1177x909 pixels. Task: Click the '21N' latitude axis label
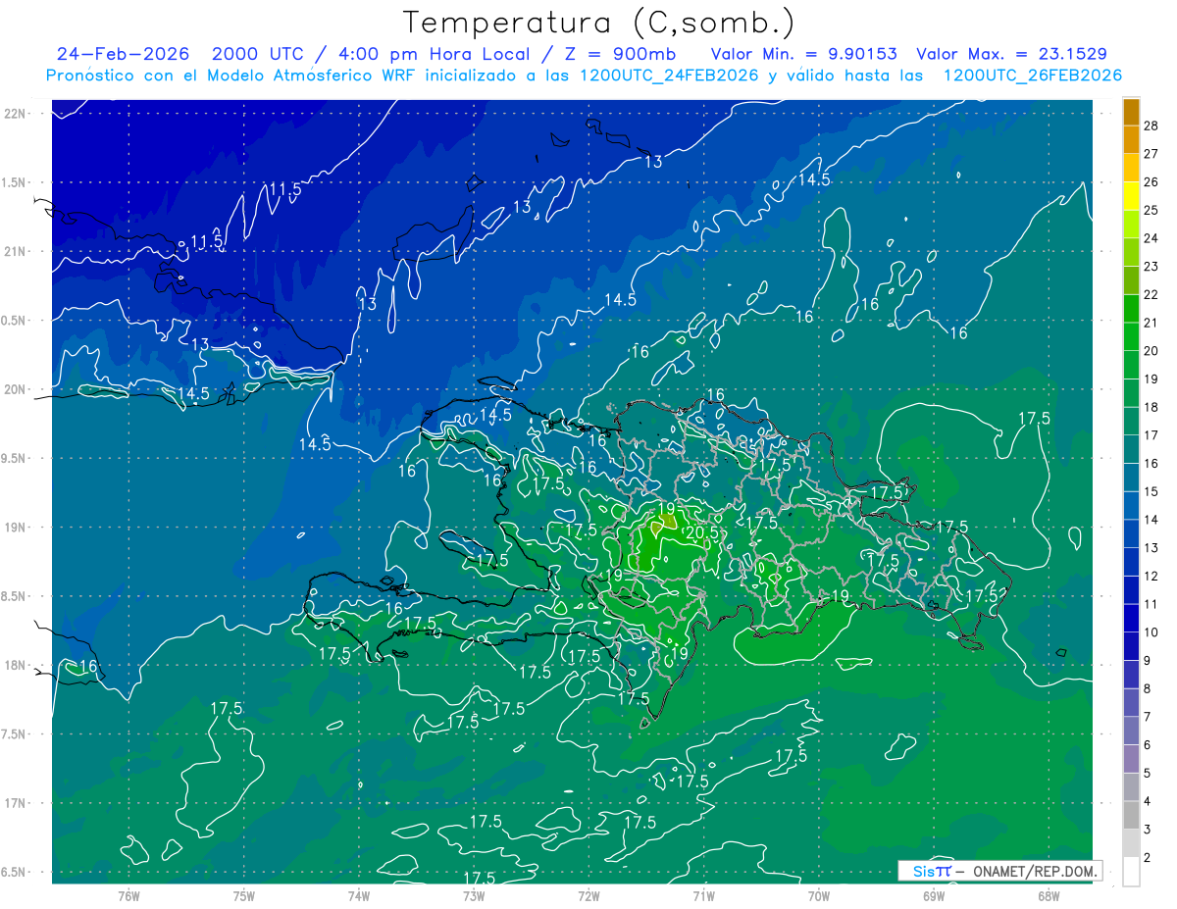point(14,251)
